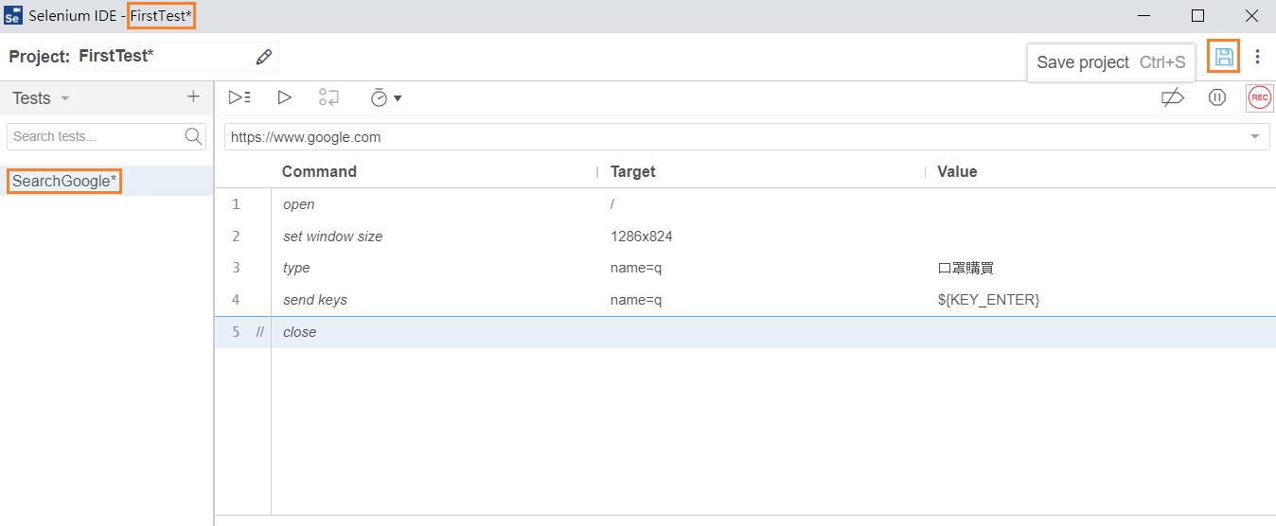The image size is (1276, 526).
Task: Run the current test
Action: [284, 96]
